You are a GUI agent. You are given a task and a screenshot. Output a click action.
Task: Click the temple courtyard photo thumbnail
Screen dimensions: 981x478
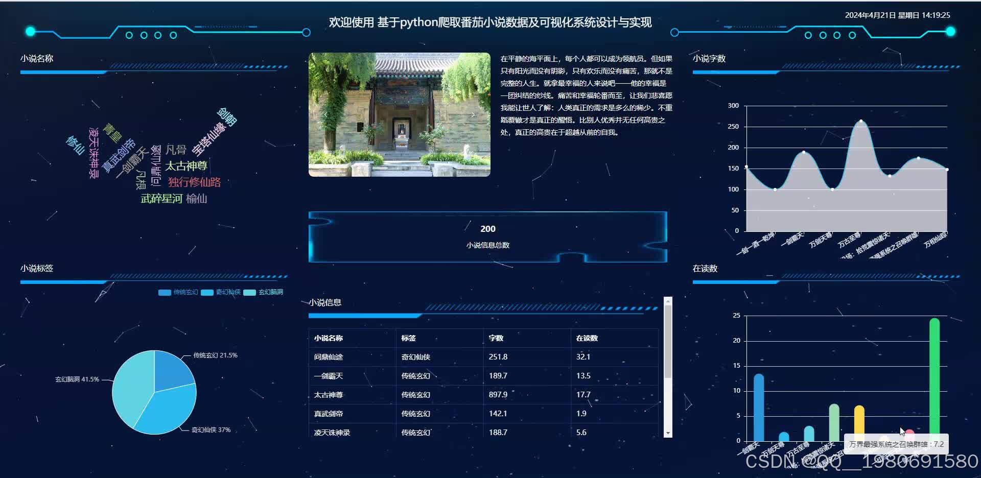point(399,114)
